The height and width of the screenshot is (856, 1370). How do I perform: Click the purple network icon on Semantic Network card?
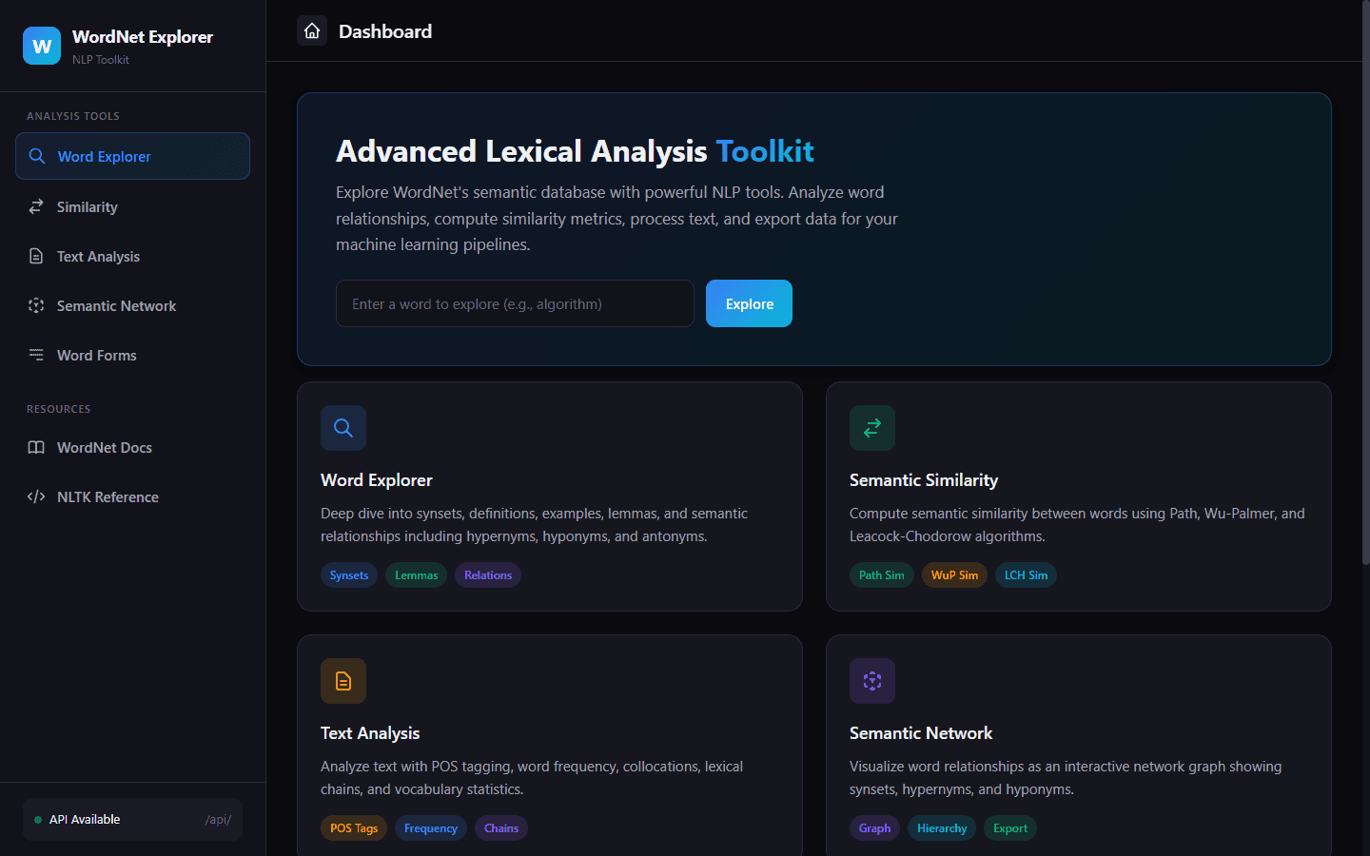pos(872,681)
